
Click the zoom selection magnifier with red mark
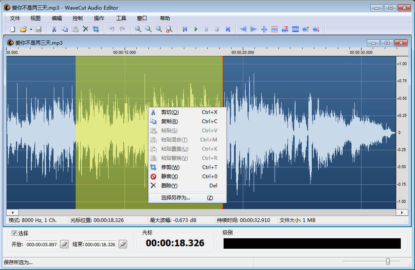coord(169,29)
